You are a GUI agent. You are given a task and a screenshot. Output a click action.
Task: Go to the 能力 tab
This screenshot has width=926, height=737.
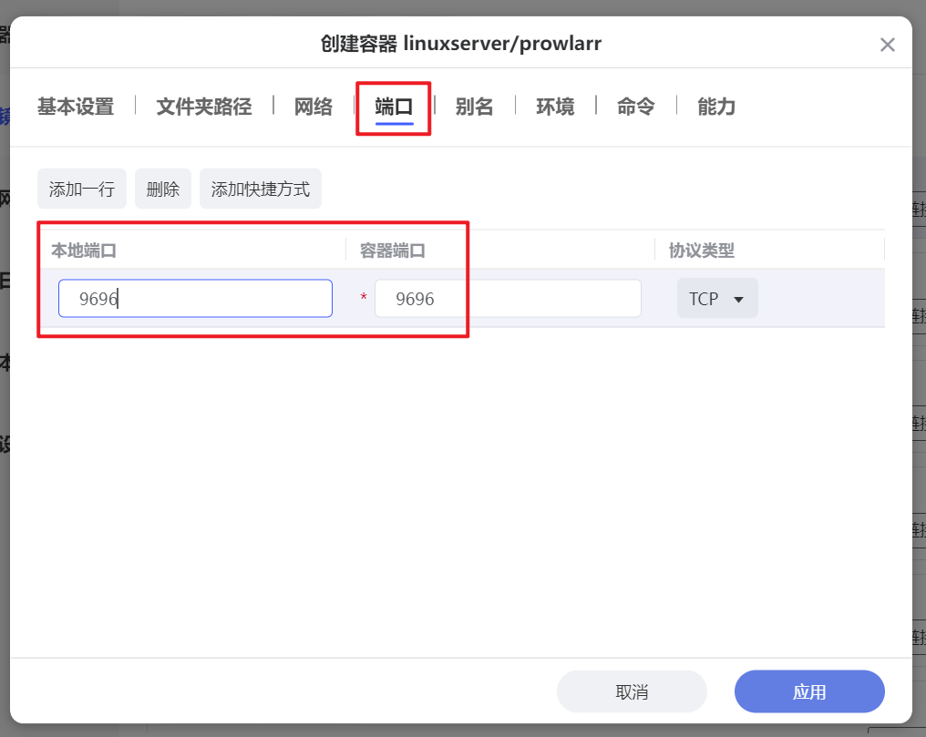click(716, 107)
